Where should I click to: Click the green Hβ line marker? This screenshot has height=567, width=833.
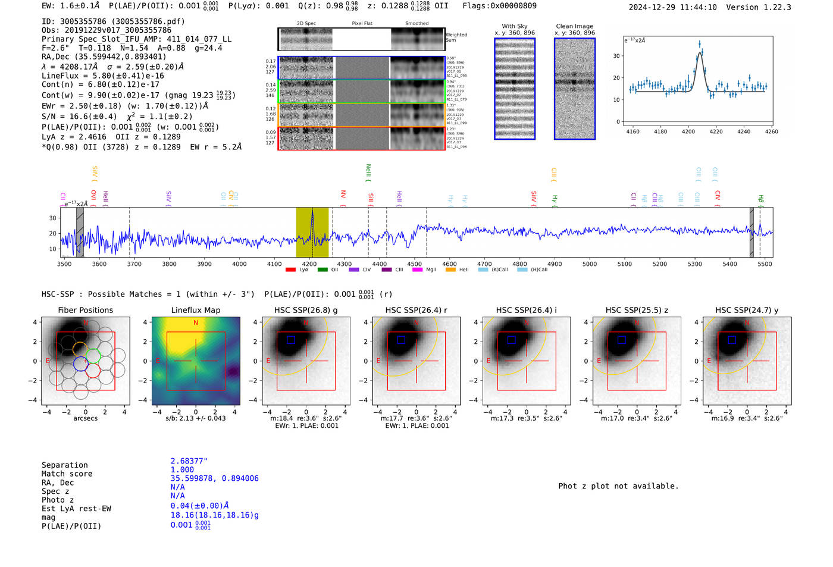[x=760, y=201]
